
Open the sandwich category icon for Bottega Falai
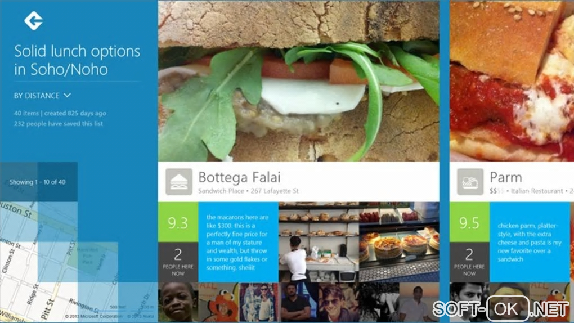[x=178, y=182]
